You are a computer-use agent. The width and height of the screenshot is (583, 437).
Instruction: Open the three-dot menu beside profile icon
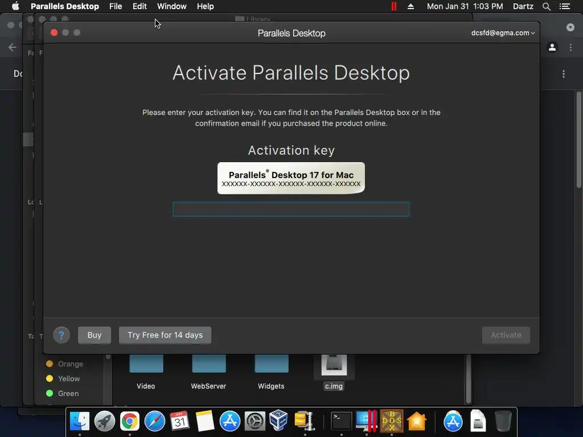point(570,47)
